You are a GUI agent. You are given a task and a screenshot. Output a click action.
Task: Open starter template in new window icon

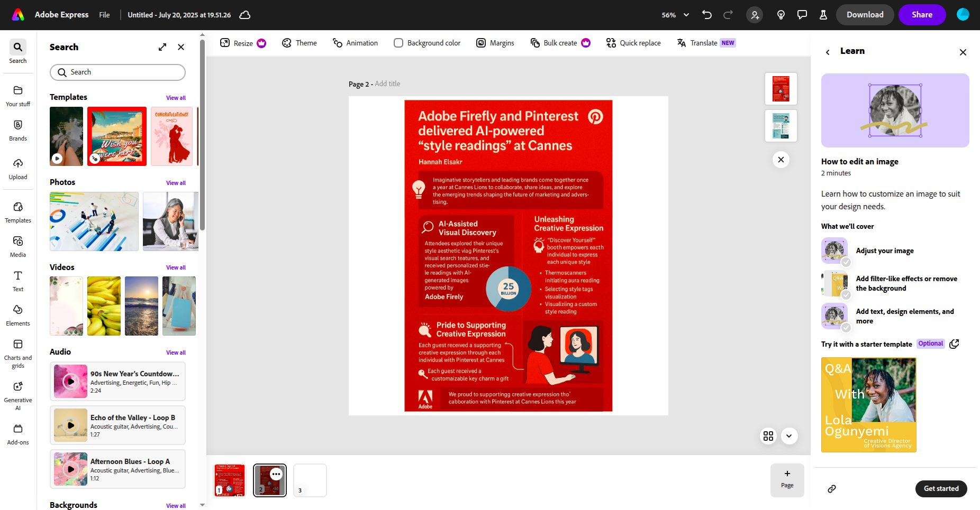[954, 344]
